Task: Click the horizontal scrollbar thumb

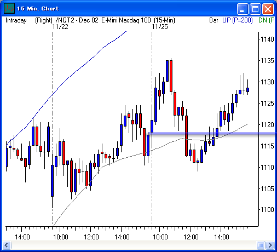Action: pos(261,245)
